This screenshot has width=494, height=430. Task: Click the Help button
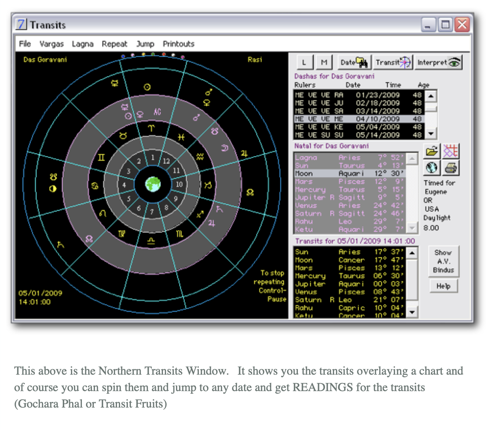443,286
